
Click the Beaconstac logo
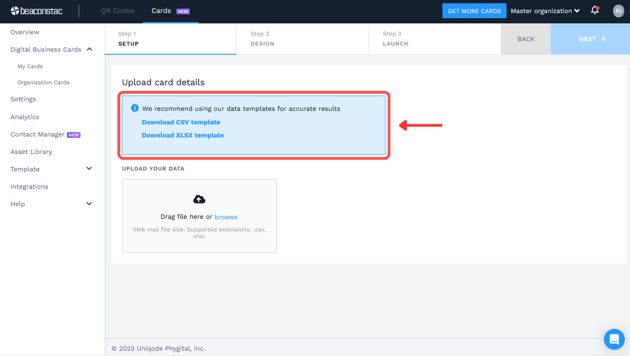[x=36, y=10]
